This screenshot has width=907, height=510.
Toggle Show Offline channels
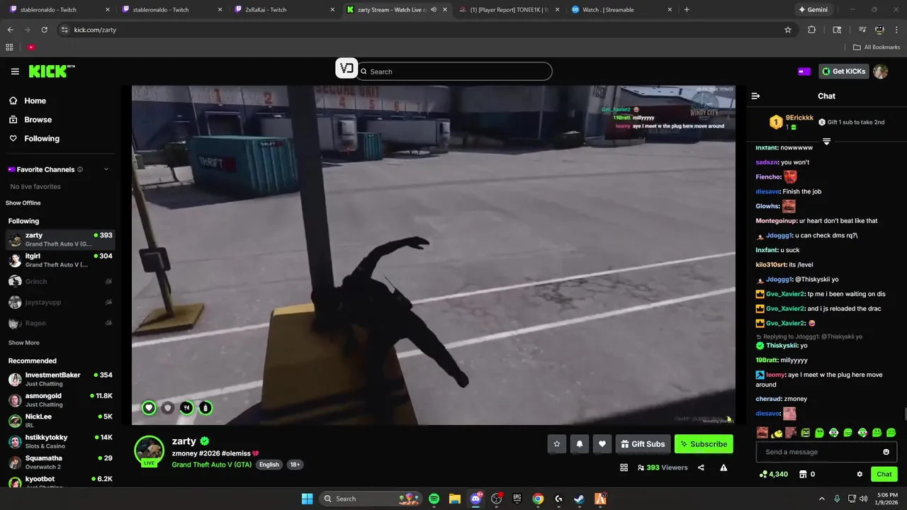pos(24,203)
